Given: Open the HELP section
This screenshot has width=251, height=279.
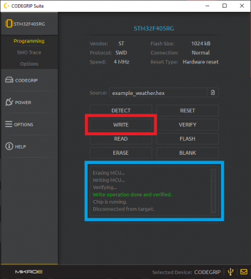Looking at the screenshot, I should tap(29, 146).
